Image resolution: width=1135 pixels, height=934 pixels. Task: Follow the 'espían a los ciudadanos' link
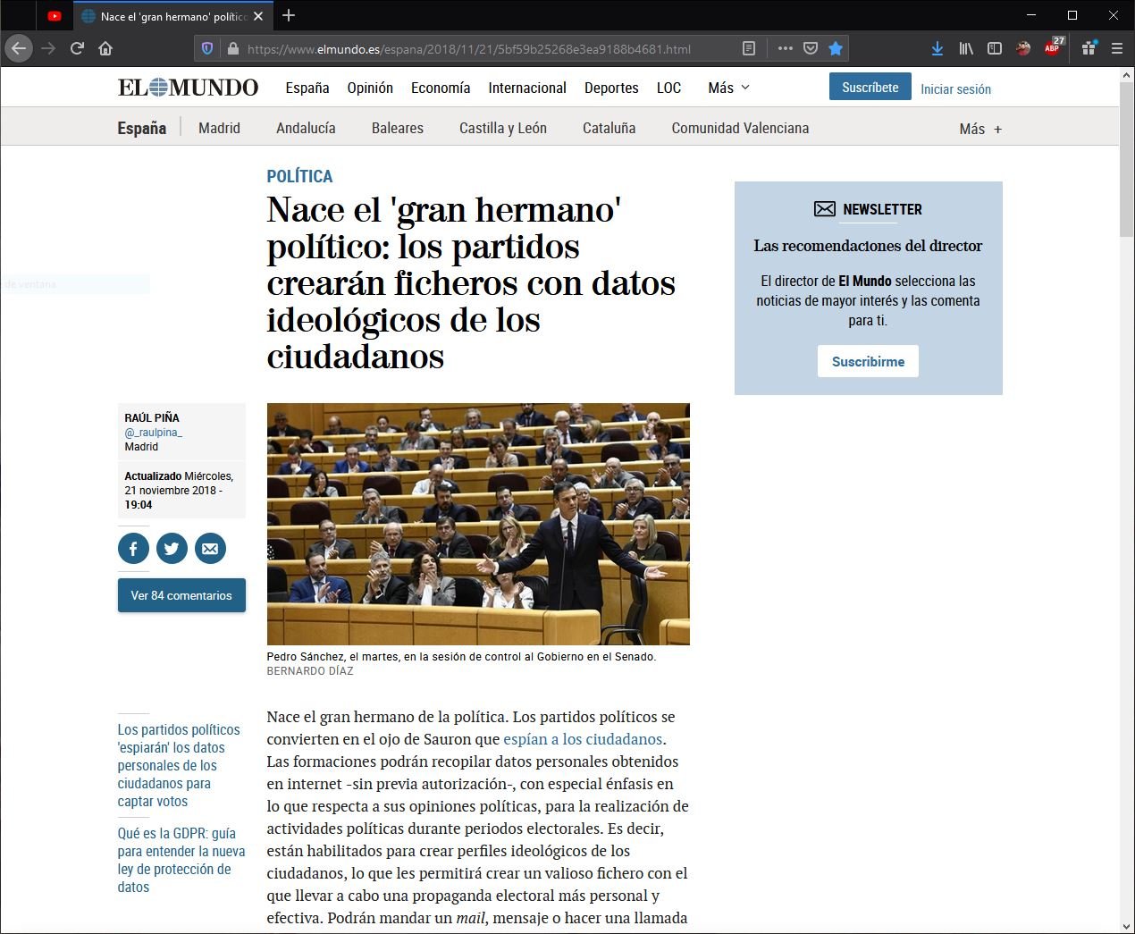pos(583,739)
